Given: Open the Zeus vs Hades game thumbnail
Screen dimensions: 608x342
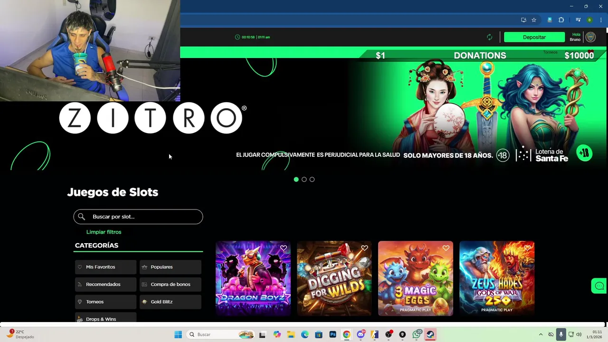Looking at the screenshot, I should tap(497, 278).
